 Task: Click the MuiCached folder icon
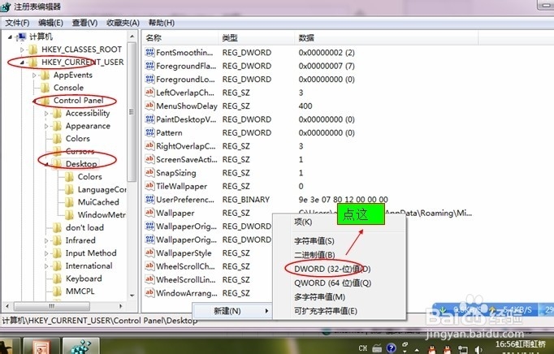pos(69,202)
